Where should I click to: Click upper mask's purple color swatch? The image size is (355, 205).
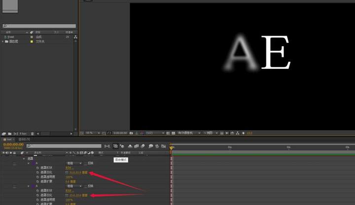click(33, 163)
